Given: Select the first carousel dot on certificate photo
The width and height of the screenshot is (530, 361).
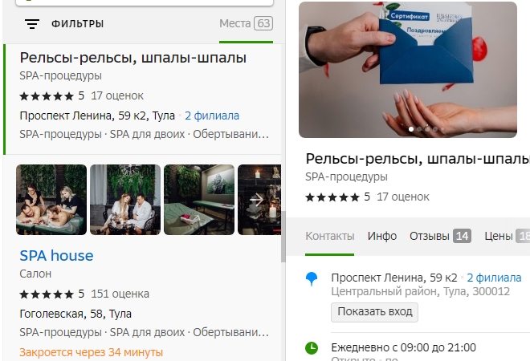Looking at the screenshot, I should pyautogui.click(x=411, y=129).
